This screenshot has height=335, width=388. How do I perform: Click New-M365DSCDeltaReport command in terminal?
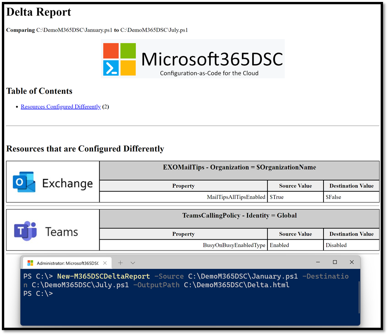103,276
